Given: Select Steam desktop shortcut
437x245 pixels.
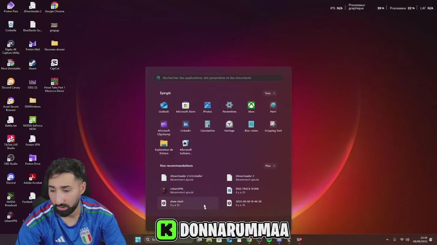Looking at the screenshot, I should [32, 65].
